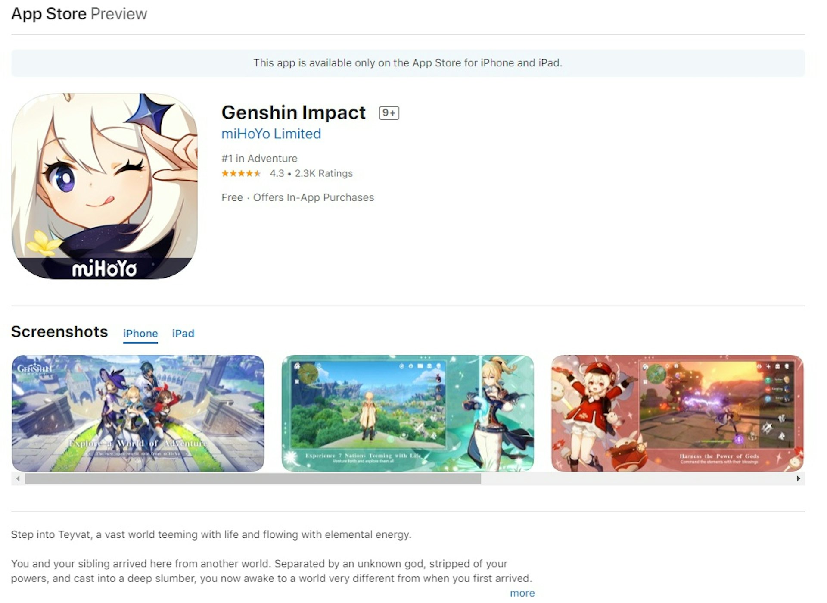827x603 pixels.
Task: Click the empty scrollbar track right of thumb
Action: point(637,478)
